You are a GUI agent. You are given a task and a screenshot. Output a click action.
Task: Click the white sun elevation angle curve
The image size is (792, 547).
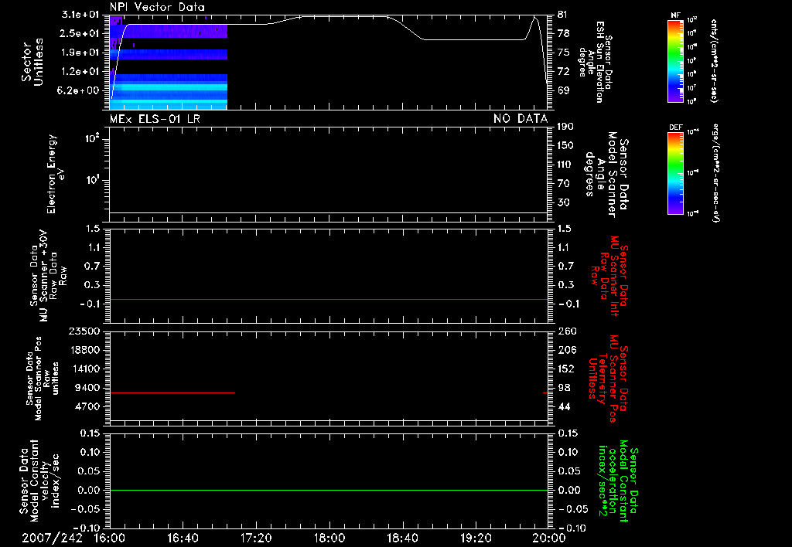click(328, 18)
